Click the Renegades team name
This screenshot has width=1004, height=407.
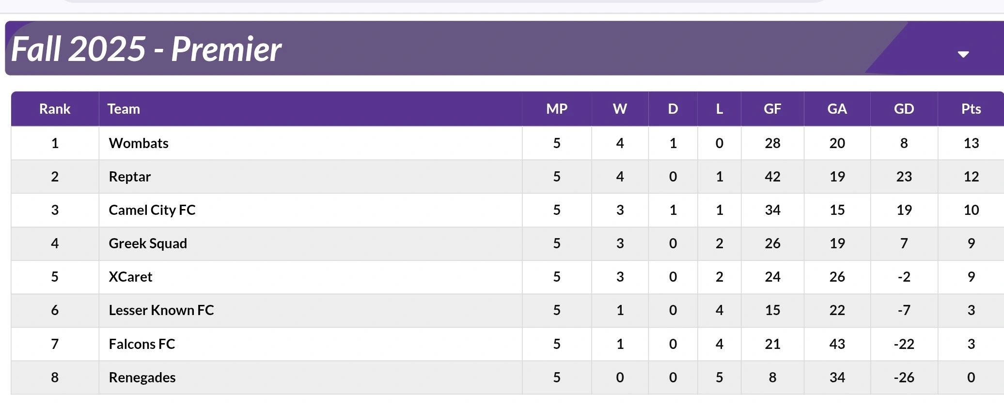pyautogui.click(x=142, y=377)
